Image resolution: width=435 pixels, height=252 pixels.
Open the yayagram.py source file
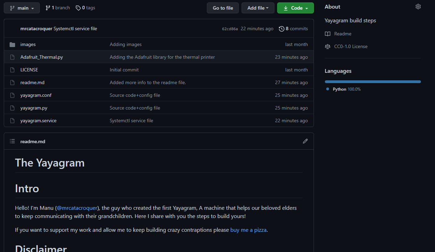pos(34,107)
